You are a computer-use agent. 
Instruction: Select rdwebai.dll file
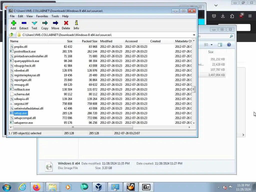(x=21, y=70)
